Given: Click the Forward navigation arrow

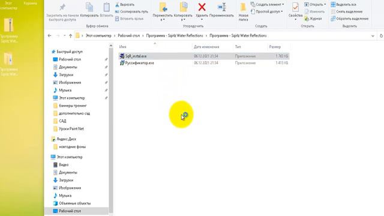Looking at the screenshot, I should [x=58, y=36].
